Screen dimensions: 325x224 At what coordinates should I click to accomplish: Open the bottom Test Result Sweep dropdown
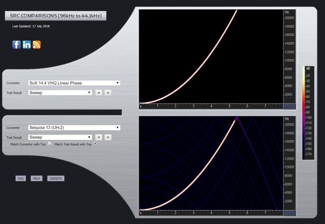pos(60,137)
